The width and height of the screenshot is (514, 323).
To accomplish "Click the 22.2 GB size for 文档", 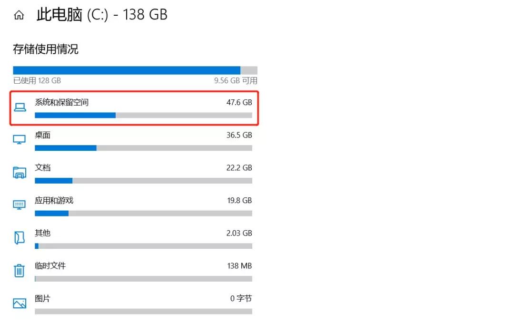I will (x=239, y=168).
